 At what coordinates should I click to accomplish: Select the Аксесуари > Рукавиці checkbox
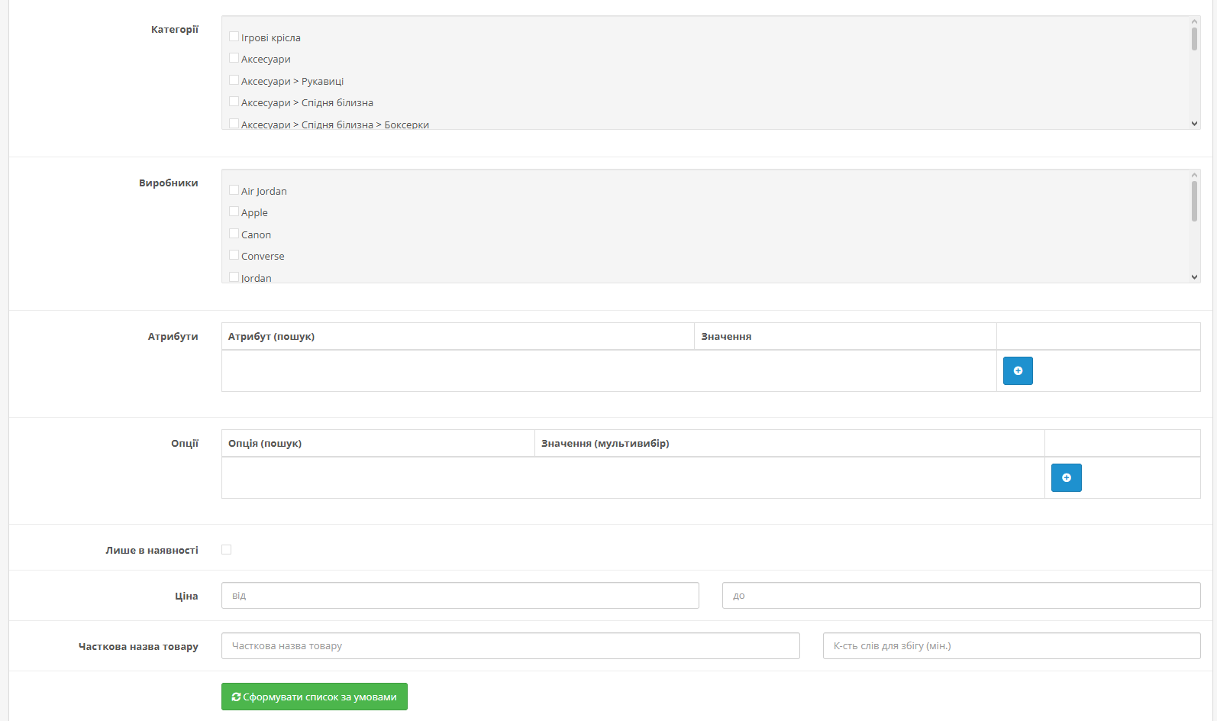pyautogui.click(x=234, y=80)
